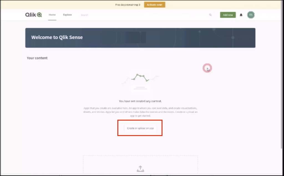Click the dashed file drop zone

(x=140, y=164)
